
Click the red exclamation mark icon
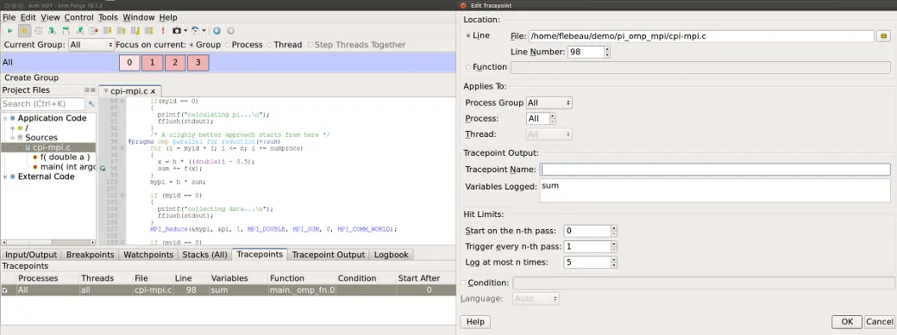pyautogui.click(x=163, y=31)
